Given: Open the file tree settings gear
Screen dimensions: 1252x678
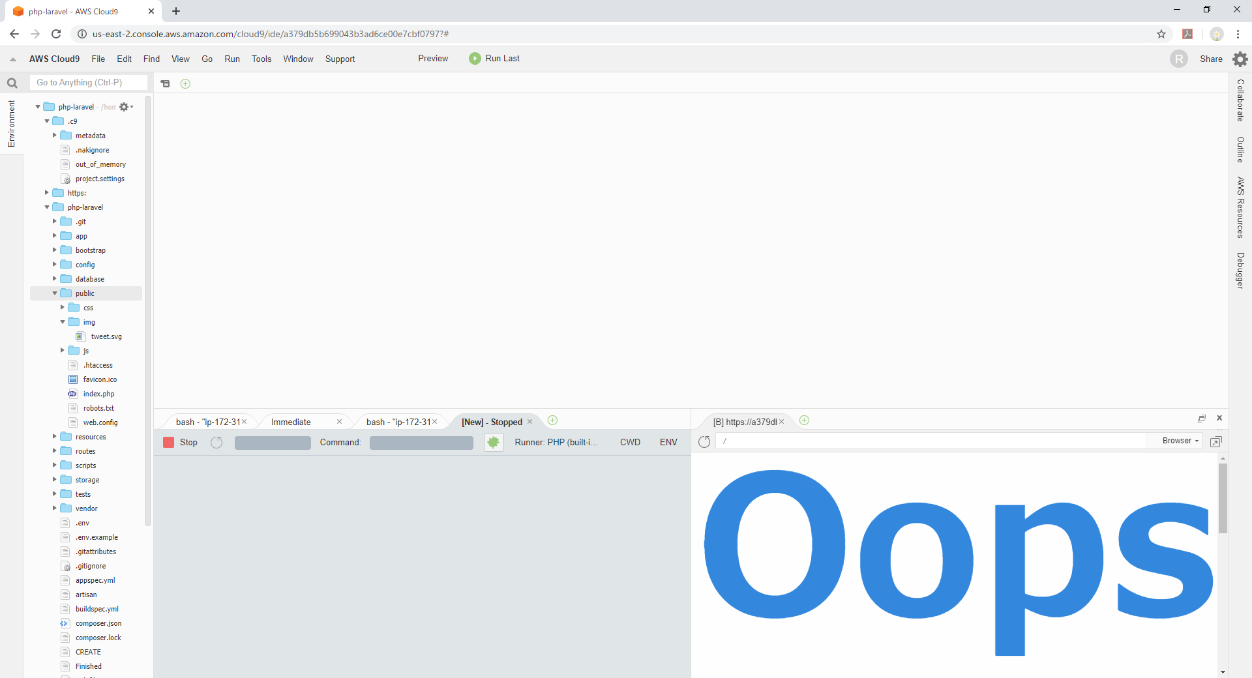Looking at the screenshot, I should (x=125, y=107).
